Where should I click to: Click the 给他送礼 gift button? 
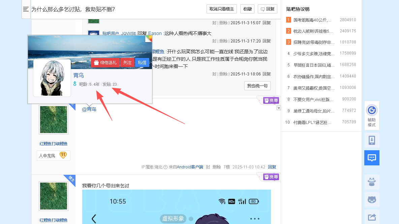(105, 63)
